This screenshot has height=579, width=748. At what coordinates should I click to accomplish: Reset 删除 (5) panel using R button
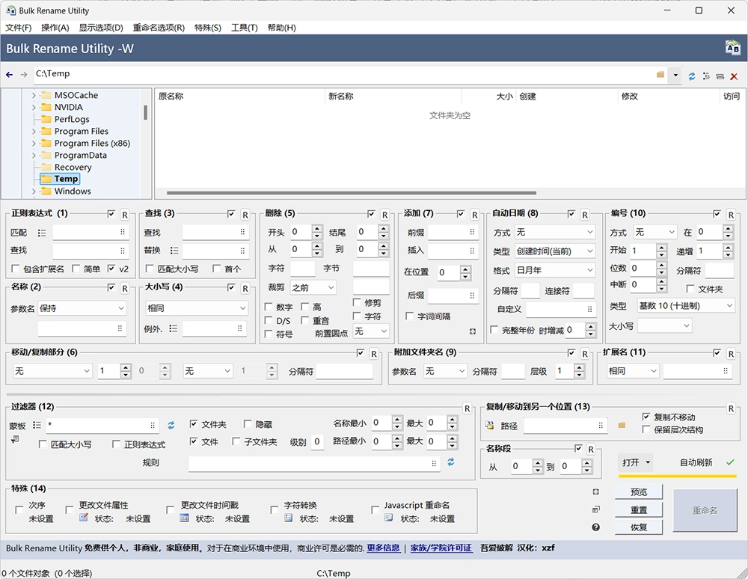point(384,215)
